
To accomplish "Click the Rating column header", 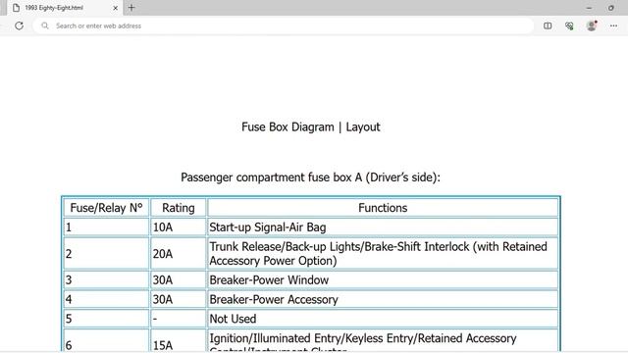I will coord(179,208).
